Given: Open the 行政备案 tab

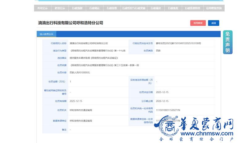Looking at the screenshot, I should [173, 8].
